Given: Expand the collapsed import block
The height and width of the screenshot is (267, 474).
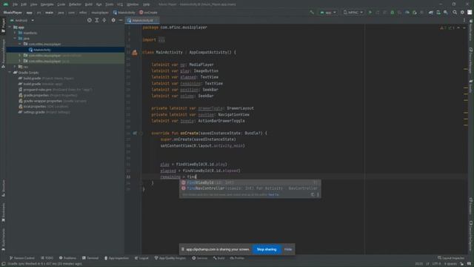Looking at the screenshot, I should coord(161,39).
